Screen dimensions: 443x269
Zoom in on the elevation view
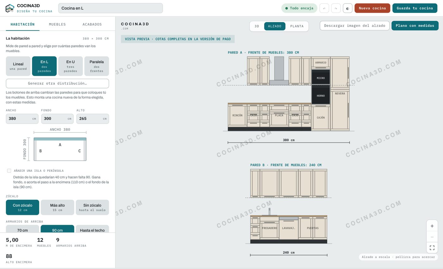[432, 226]
